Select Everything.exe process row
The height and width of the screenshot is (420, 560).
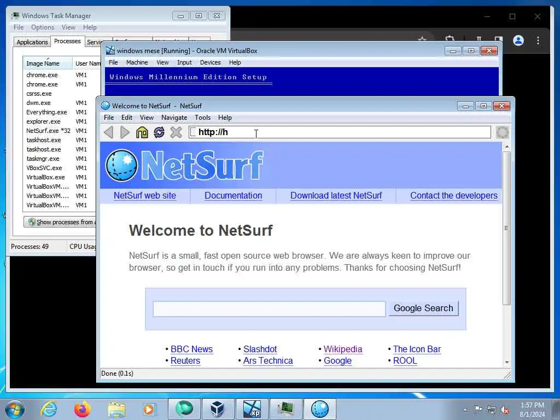(60, 112)
